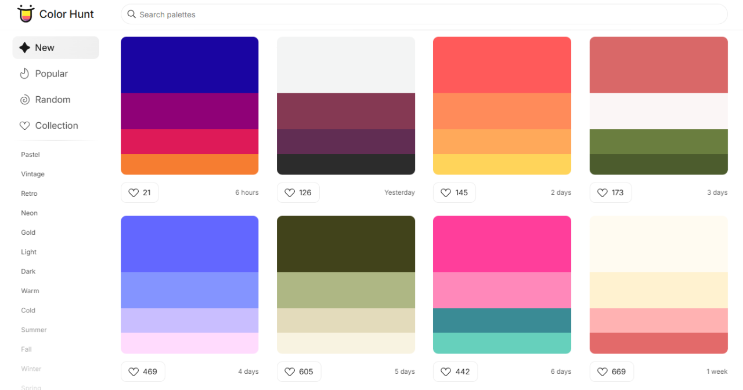Click the yellow stripe of the 145-likes palette

click(x=502, y=164)
